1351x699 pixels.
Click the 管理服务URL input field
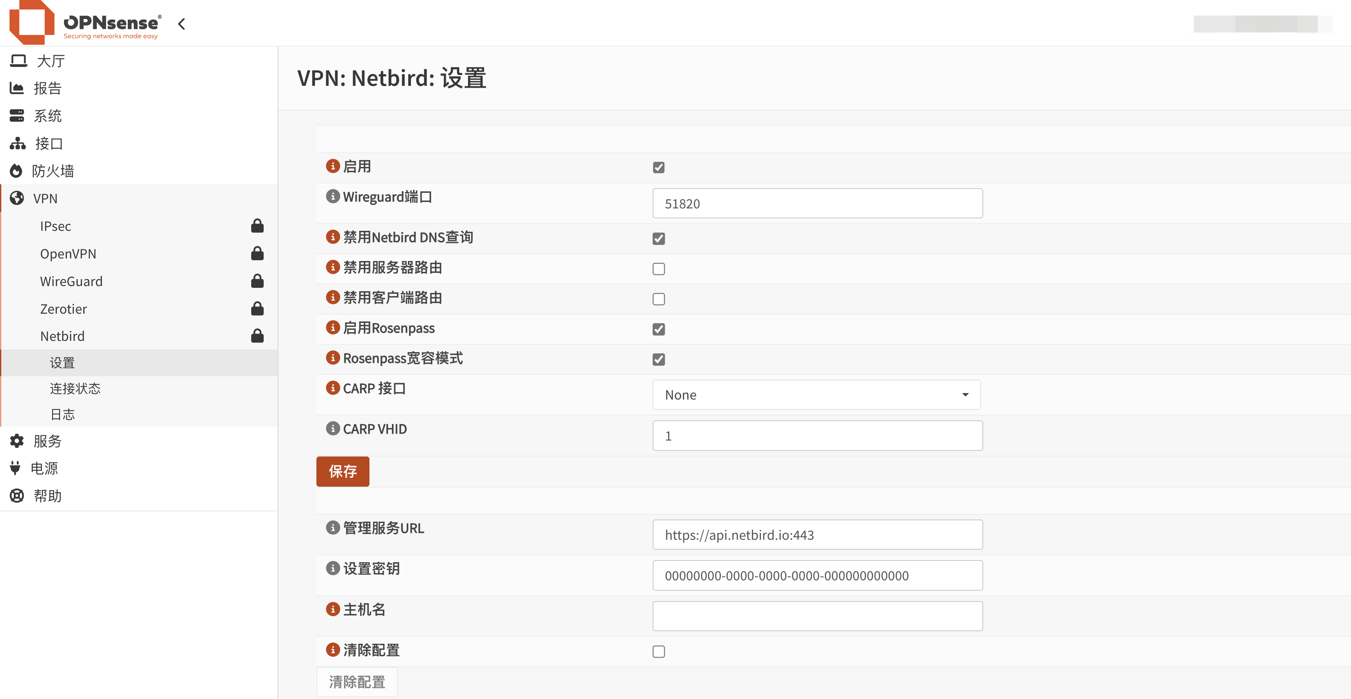(817, 535)
